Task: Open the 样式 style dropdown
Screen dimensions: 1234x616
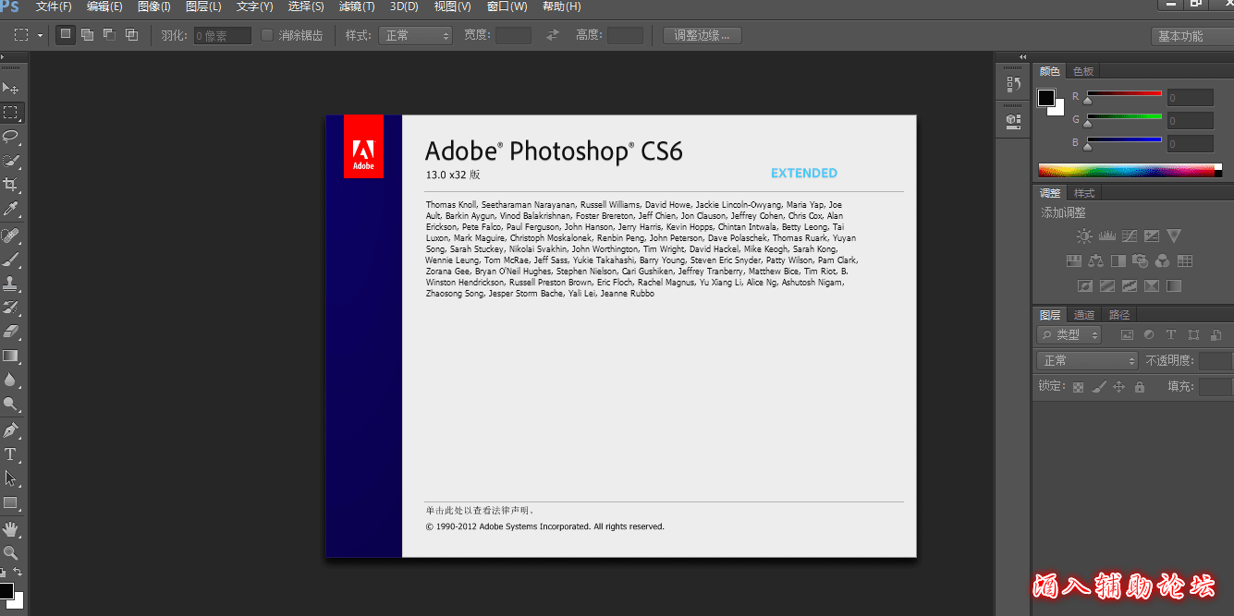Action: point(415,35)
